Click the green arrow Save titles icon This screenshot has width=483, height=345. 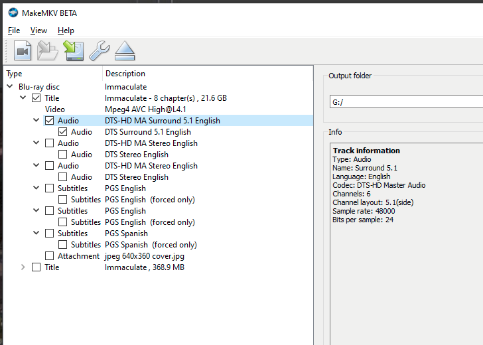pos(73,50)
